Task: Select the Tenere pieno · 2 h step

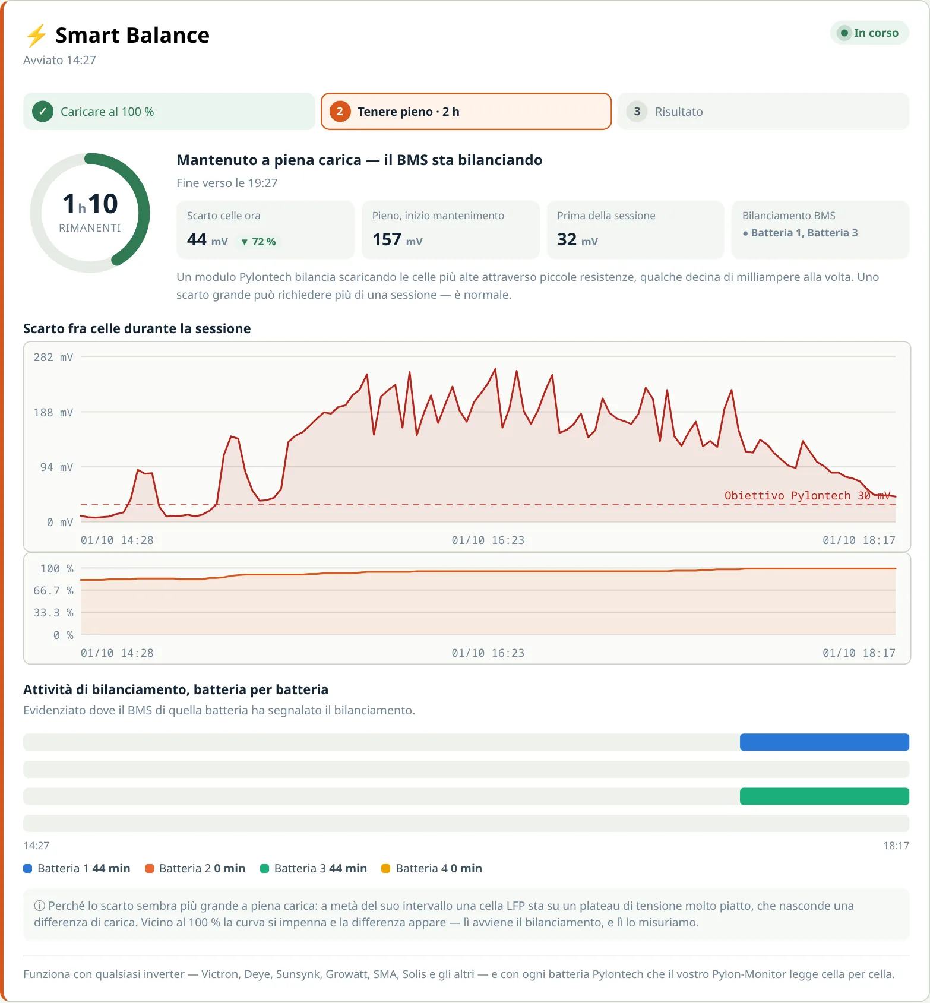Action: 466,112
